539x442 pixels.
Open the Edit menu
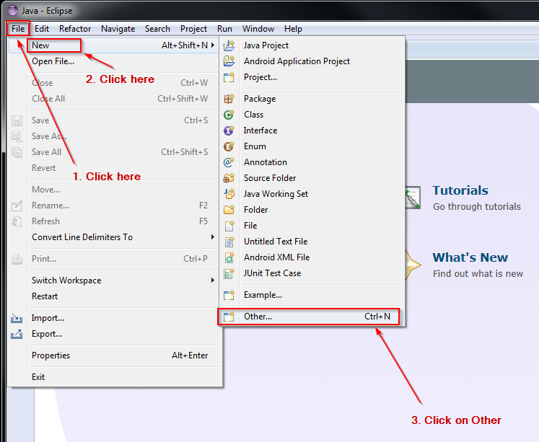click(x=42, y=29)
